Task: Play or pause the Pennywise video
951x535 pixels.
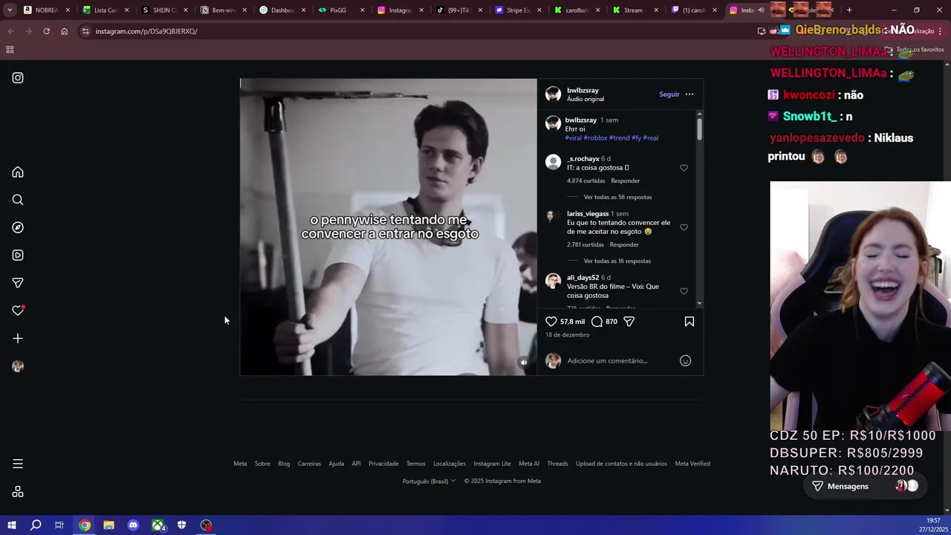Action: [x=388, y=227]
